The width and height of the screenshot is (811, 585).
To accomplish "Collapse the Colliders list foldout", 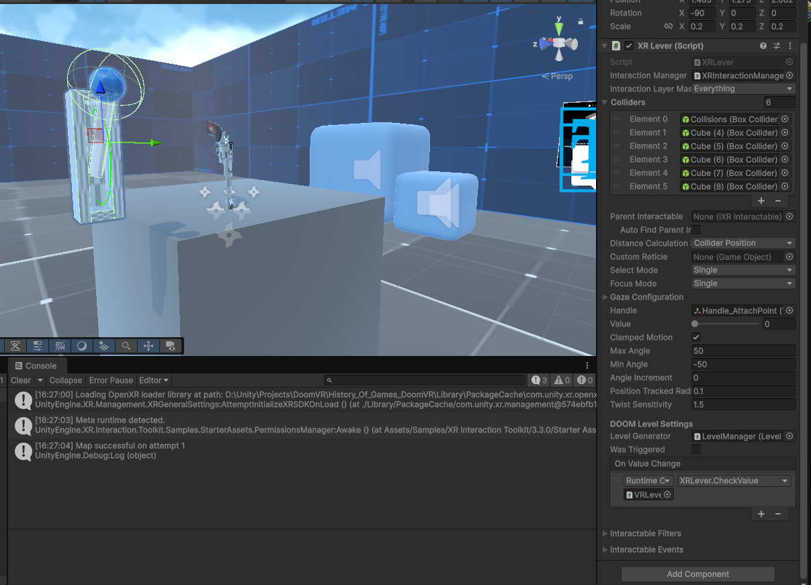I will 605,102.
